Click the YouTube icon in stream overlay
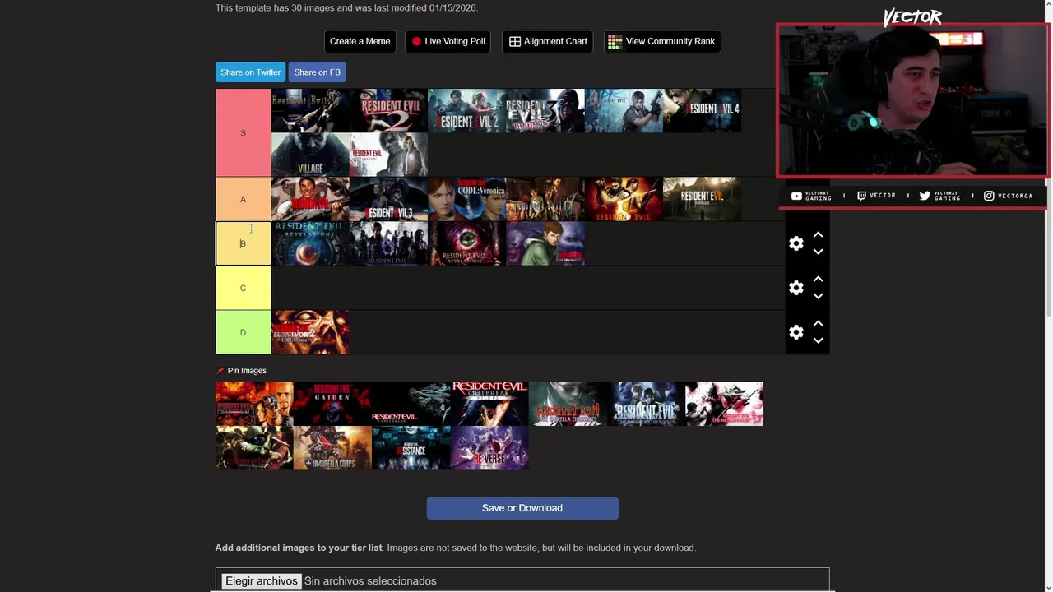Viewport: 1053px width, 592px height. click(796, 196)
